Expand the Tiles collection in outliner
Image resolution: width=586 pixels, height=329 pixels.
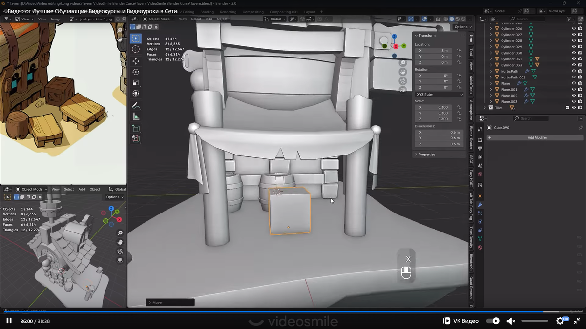click(485, 108)
